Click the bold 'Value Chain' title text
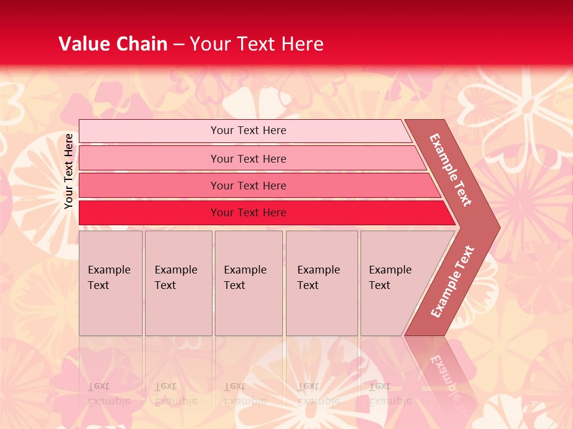Viewport: 573px width, 429px height. (113, 43)
